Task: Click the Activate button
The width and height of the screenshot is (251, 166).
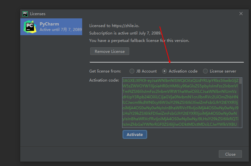Action: [x=135, y=134]
